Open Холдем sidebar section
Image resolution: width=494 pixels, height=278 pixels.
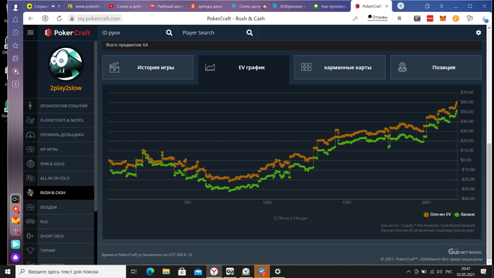pos(59,207)
